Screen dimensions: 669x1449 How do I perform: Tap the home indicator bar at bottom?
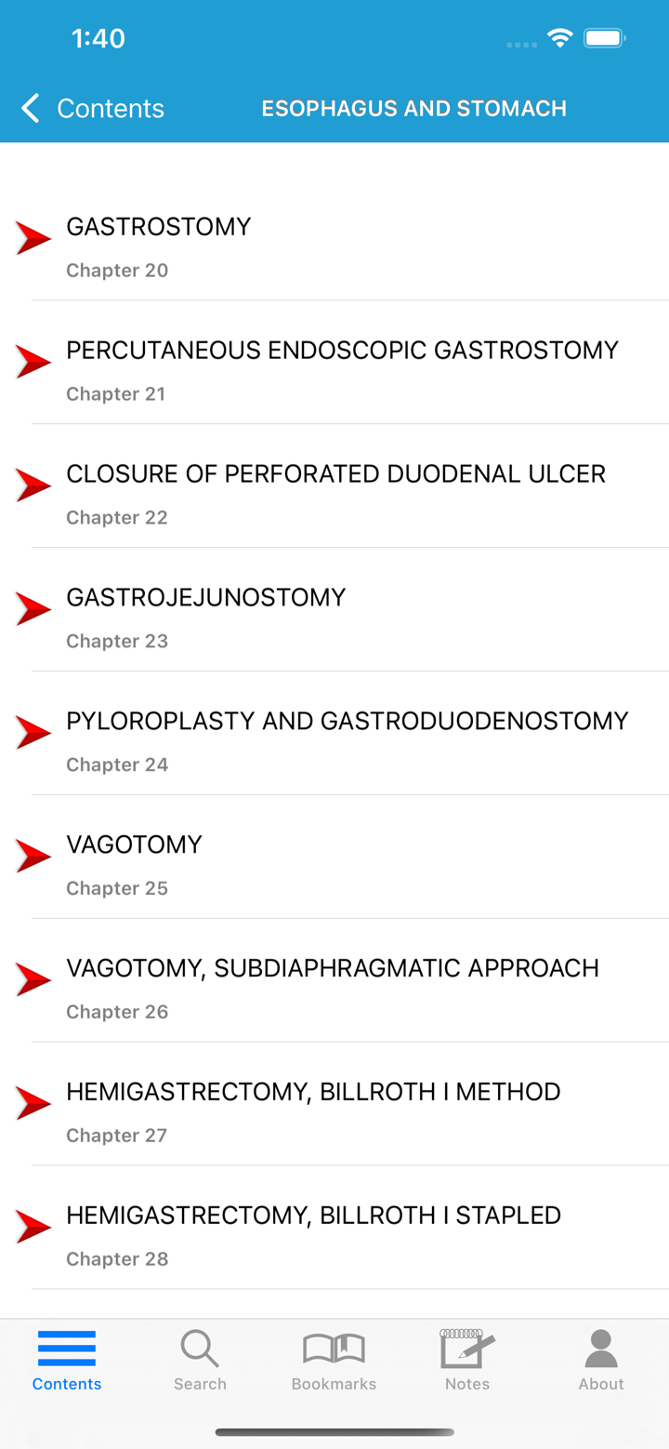(334, 1432)
